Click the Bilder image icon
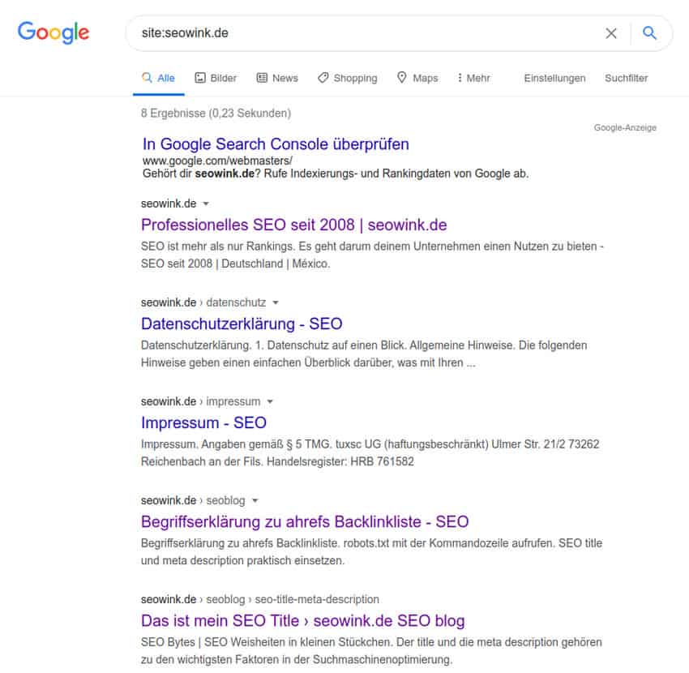 pos(200,78)
